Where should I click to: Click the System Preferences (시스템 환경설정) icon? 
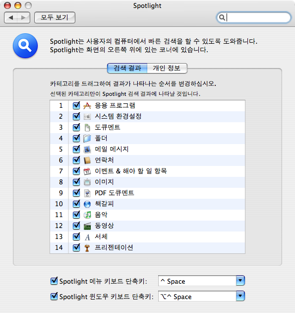click(87, 117)
